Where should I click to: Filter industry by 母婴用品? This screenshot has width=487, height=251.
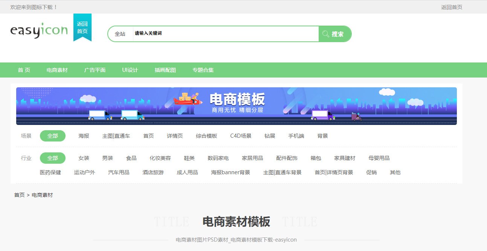point(379,158)
